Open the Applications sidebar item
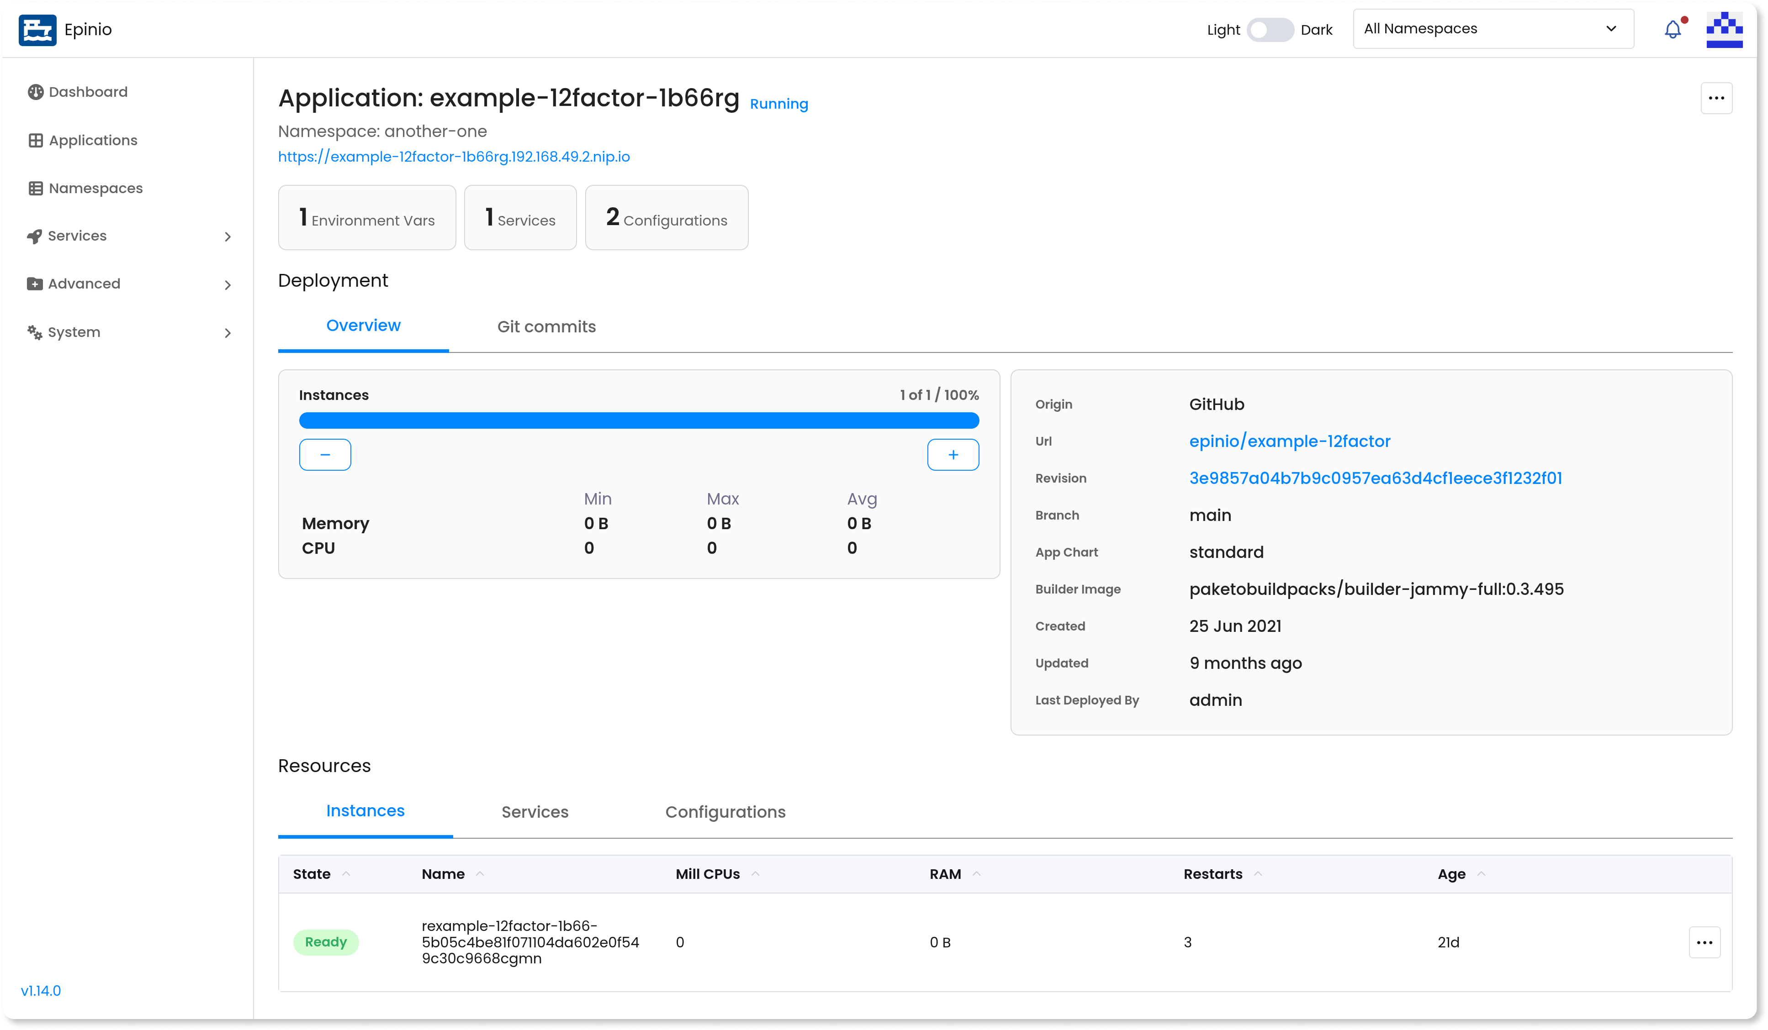Screen dimensions: 1768x1030 pyautogui.click(x=82, y=140)
